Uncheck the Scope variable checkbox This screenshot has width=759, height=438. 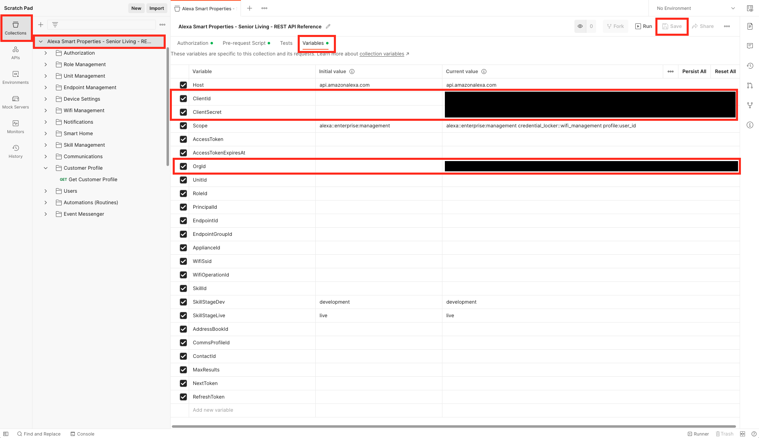[183, 126]
